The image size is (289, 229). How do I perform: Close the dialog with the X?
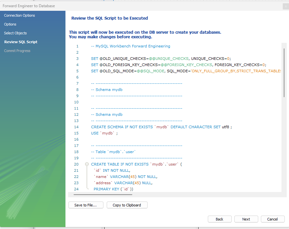coord(286,6)
